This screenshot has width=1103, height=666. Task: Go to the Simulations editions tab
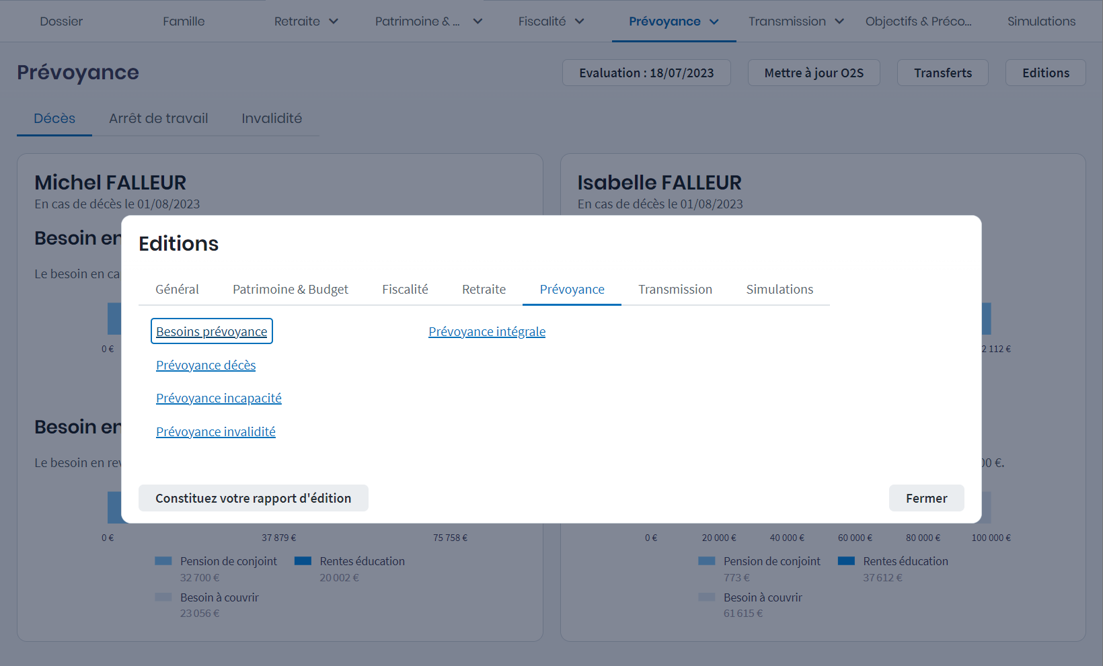tap(779, 289)
